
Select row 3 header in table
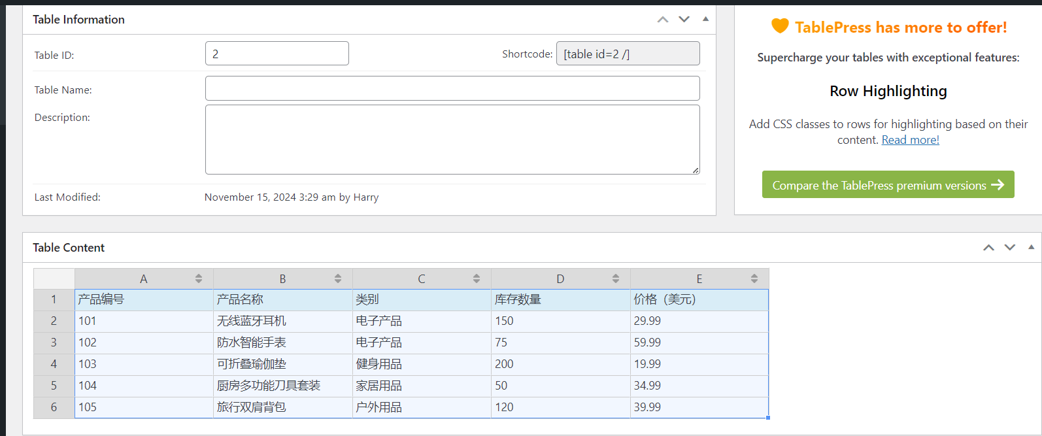54,343
